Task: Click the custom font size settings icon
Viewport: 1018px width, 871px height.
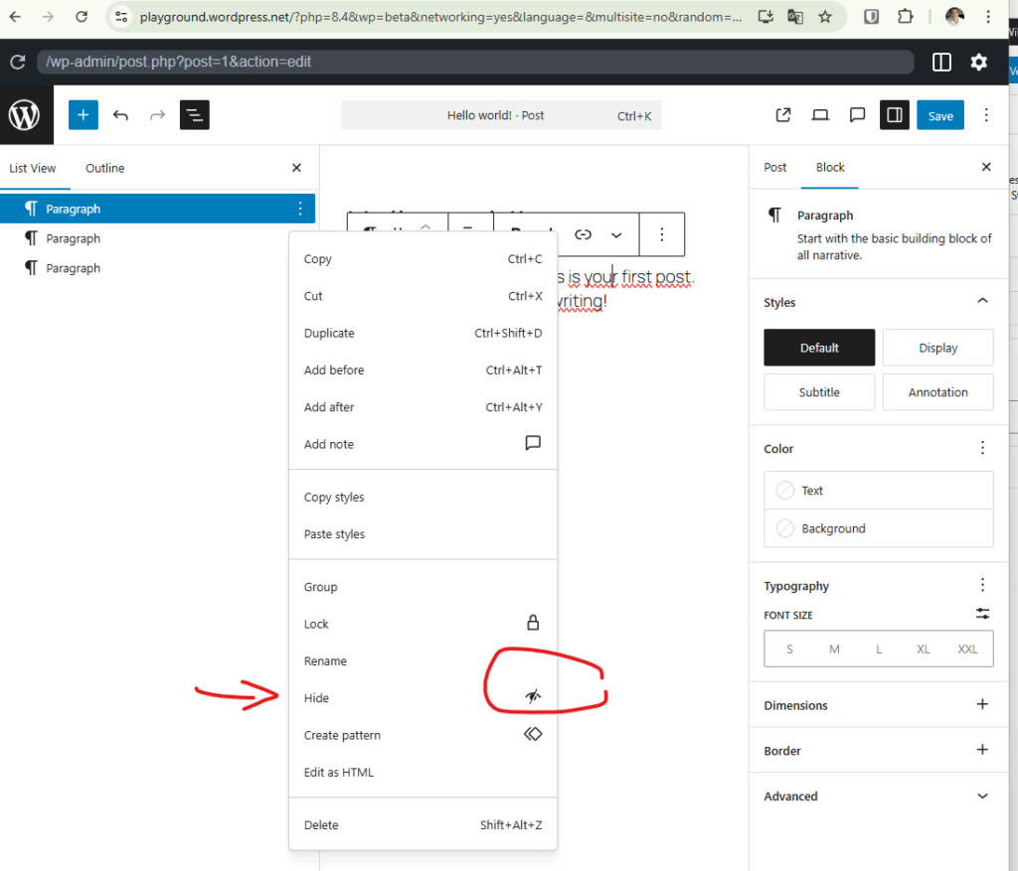Action: pyautogui.click(x=982, y=614)
